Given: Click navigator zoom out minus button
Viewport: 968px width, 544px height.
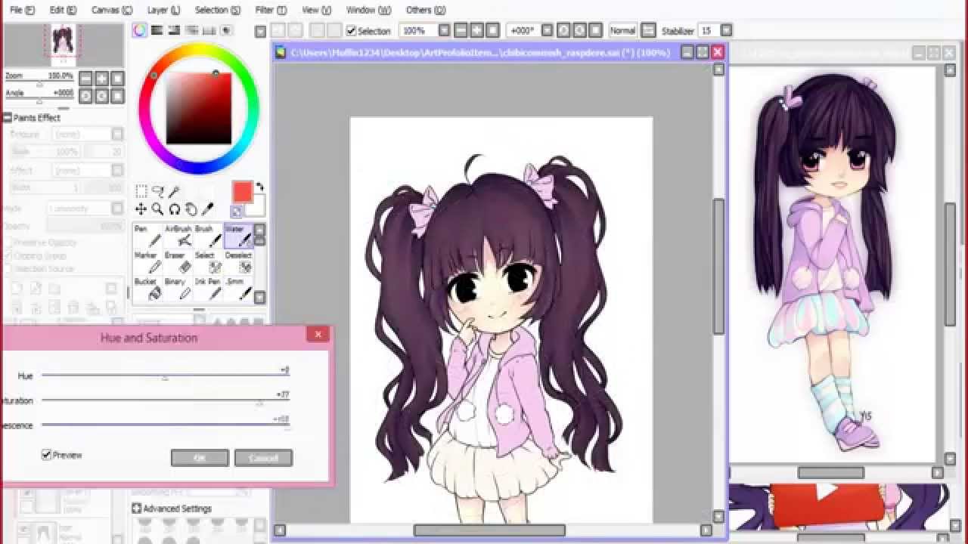Looking at the screenshot, I should 85,79.
